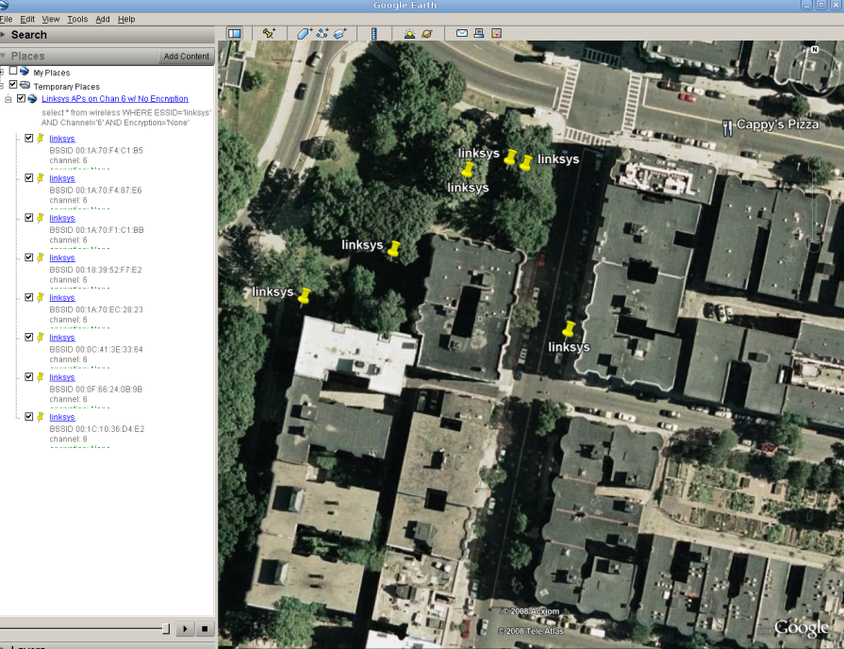Click pushpin icon for BSSID 00:1A:70:EC:28:23
Viewport: 844px width, 649px height.
[41, 297]
